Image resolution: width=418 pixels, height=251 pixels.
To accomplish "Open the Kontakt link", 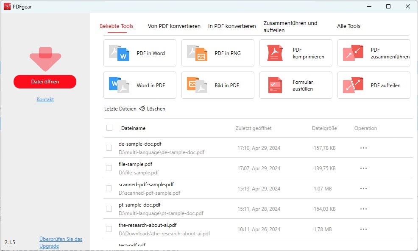I will click(45, 99).
